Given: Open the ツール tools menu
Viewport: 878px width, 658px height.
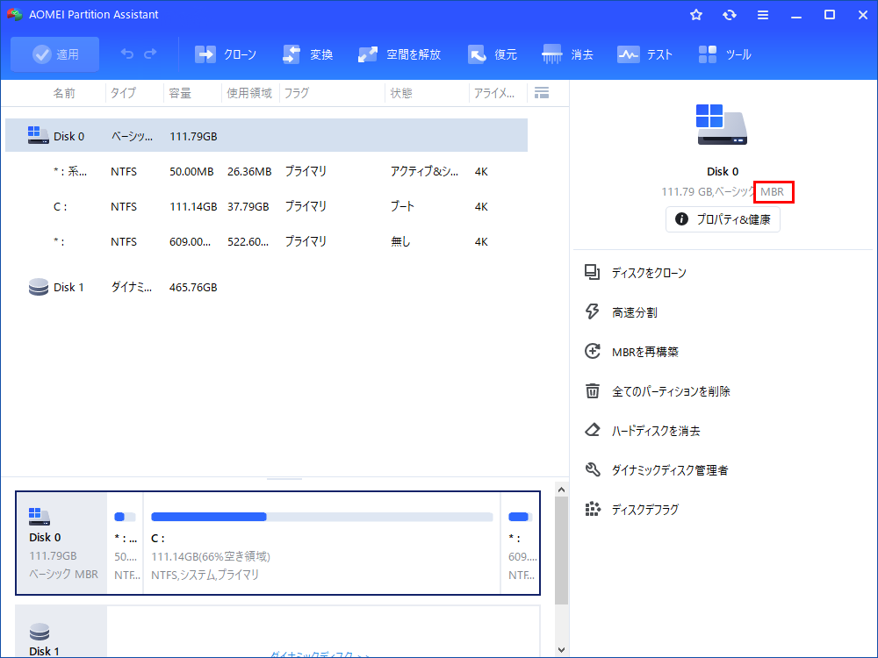Looking at the screenshot, I should pyautogui.click(x=724, y=54).
